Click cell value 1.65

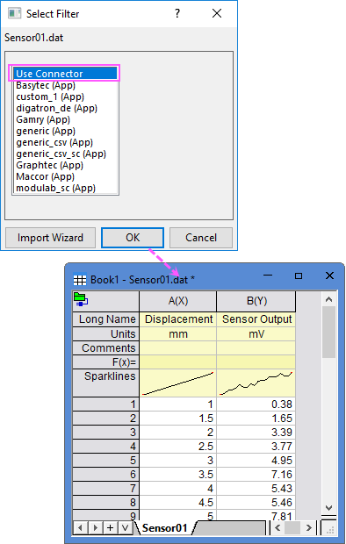(256, 418)
